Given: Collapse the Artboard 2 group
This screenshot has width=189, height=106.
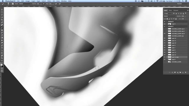Looking at the screenshot, I should tap(167, 21).
